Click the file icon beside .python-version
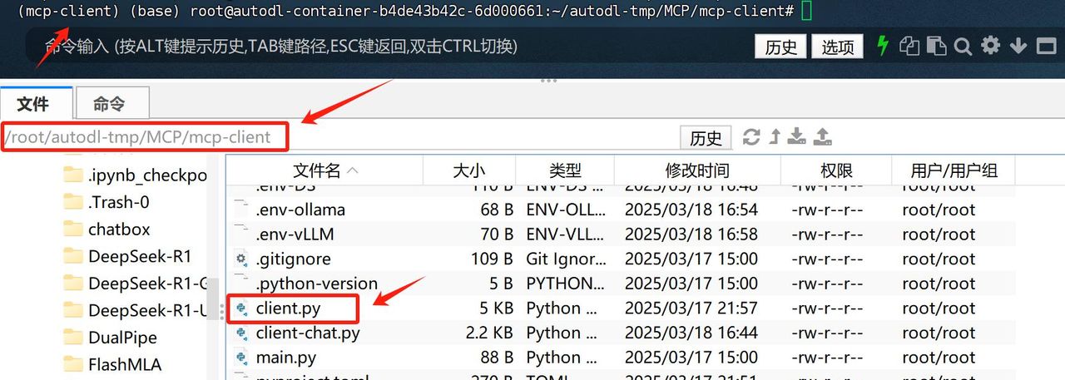 click(x=242, y=284)
